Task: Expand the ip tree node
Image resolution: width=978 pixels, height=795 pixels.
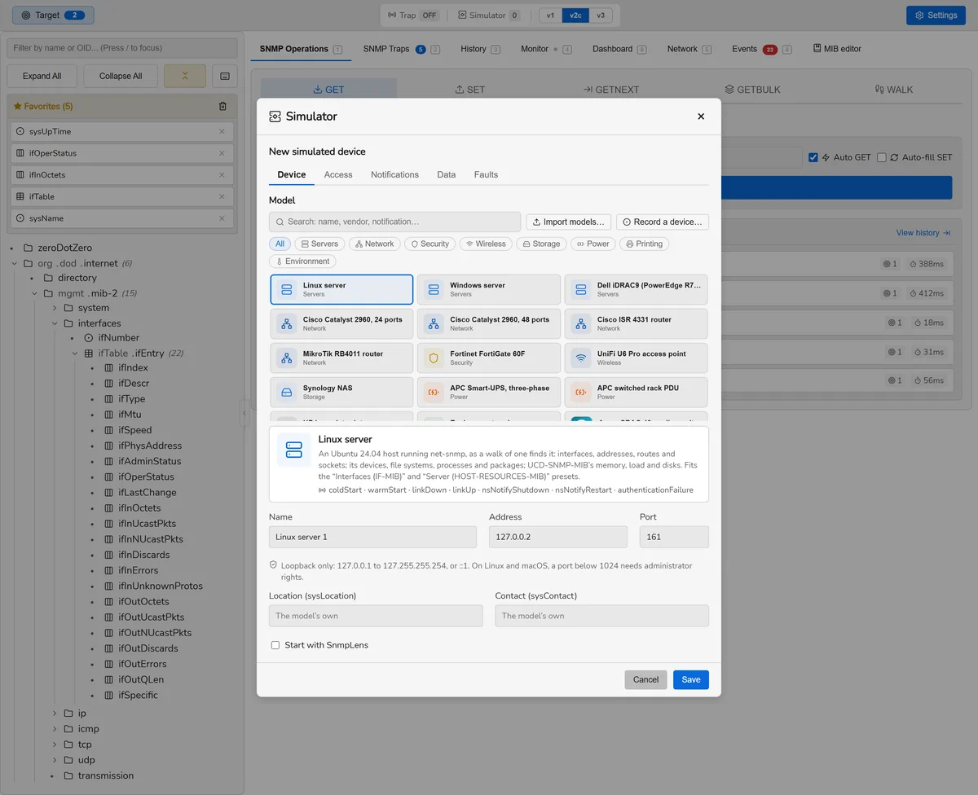Action: coord(55,714)
